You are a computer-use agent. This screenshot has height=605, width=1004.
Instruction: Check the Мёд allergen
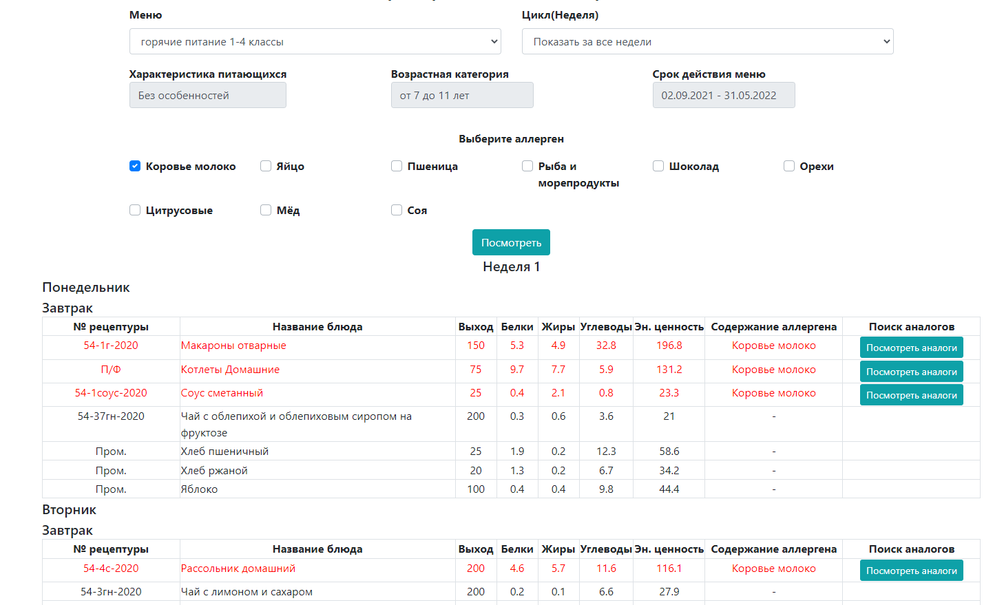pos(266,210)
